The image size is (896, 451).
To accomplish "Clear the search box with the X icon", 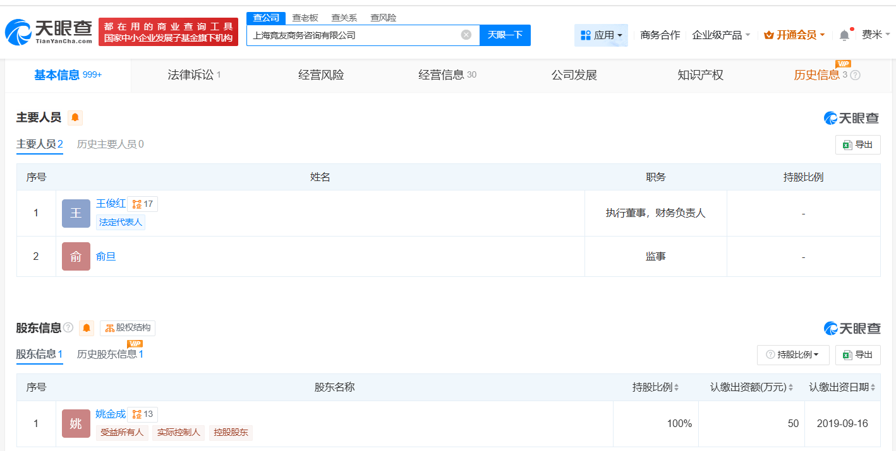I will click(467, 35).
